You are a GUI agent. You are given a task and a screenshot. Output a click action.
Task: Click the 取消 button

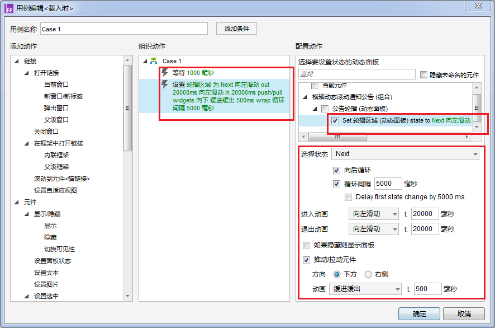point(464,314)
